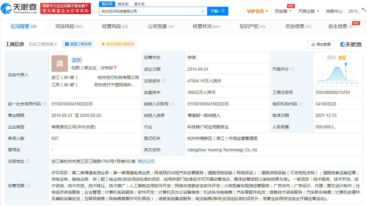Open the 百宝箱 dropdown menu
Viewport: 367px width, 206px height.
(283, 11)
